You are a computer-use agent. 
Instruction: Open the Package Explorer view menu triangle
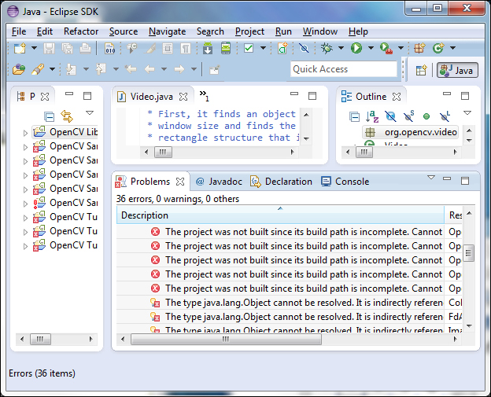90,112
